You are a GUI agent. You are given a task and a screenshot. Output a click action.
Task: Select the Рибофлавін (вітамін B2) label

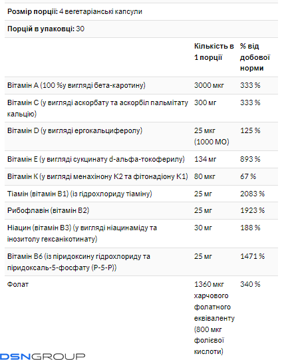[x=48, y=210]
